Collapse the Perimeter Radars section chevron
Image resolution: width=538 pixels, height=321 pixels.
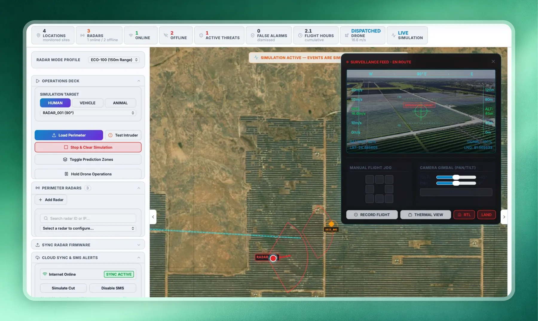139,188
